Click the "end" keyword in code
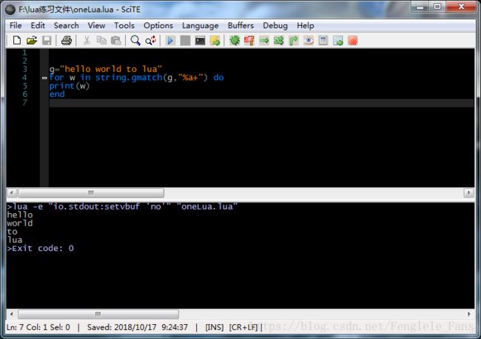Viewport: 481px width, 339px height. click(57, 94)
